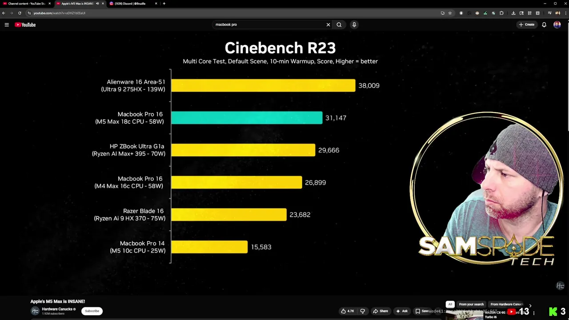The width and height of the screenshot is (569, 320).
Task: Open the Create button menu
Action: point(527,24)
